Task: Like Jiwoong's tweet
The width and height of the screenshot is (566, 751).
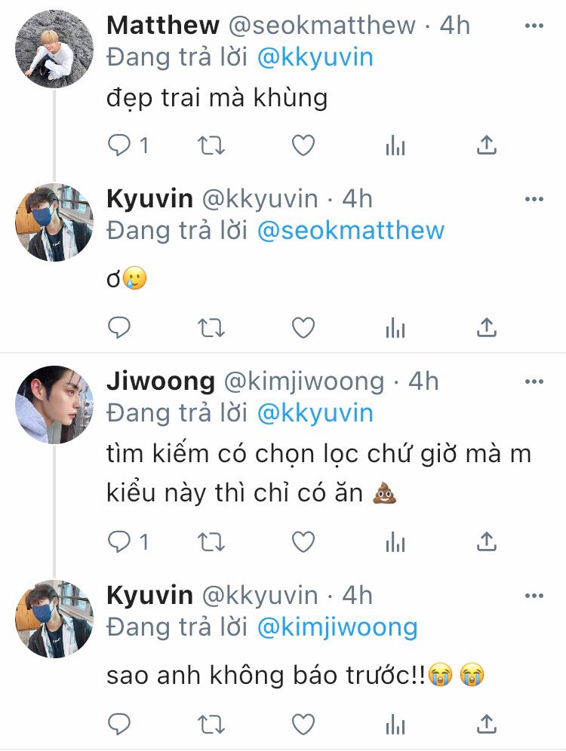Action: [x=303, y=541]
